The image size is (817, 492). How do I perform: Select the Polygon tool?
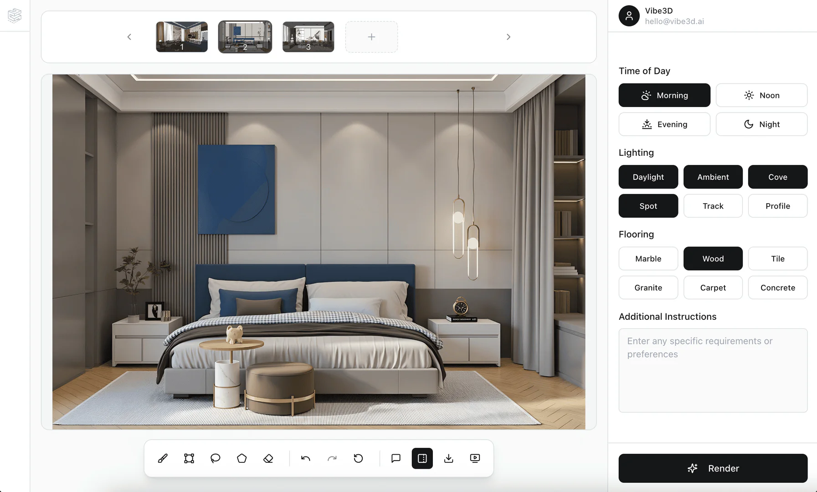click(242, 458)
